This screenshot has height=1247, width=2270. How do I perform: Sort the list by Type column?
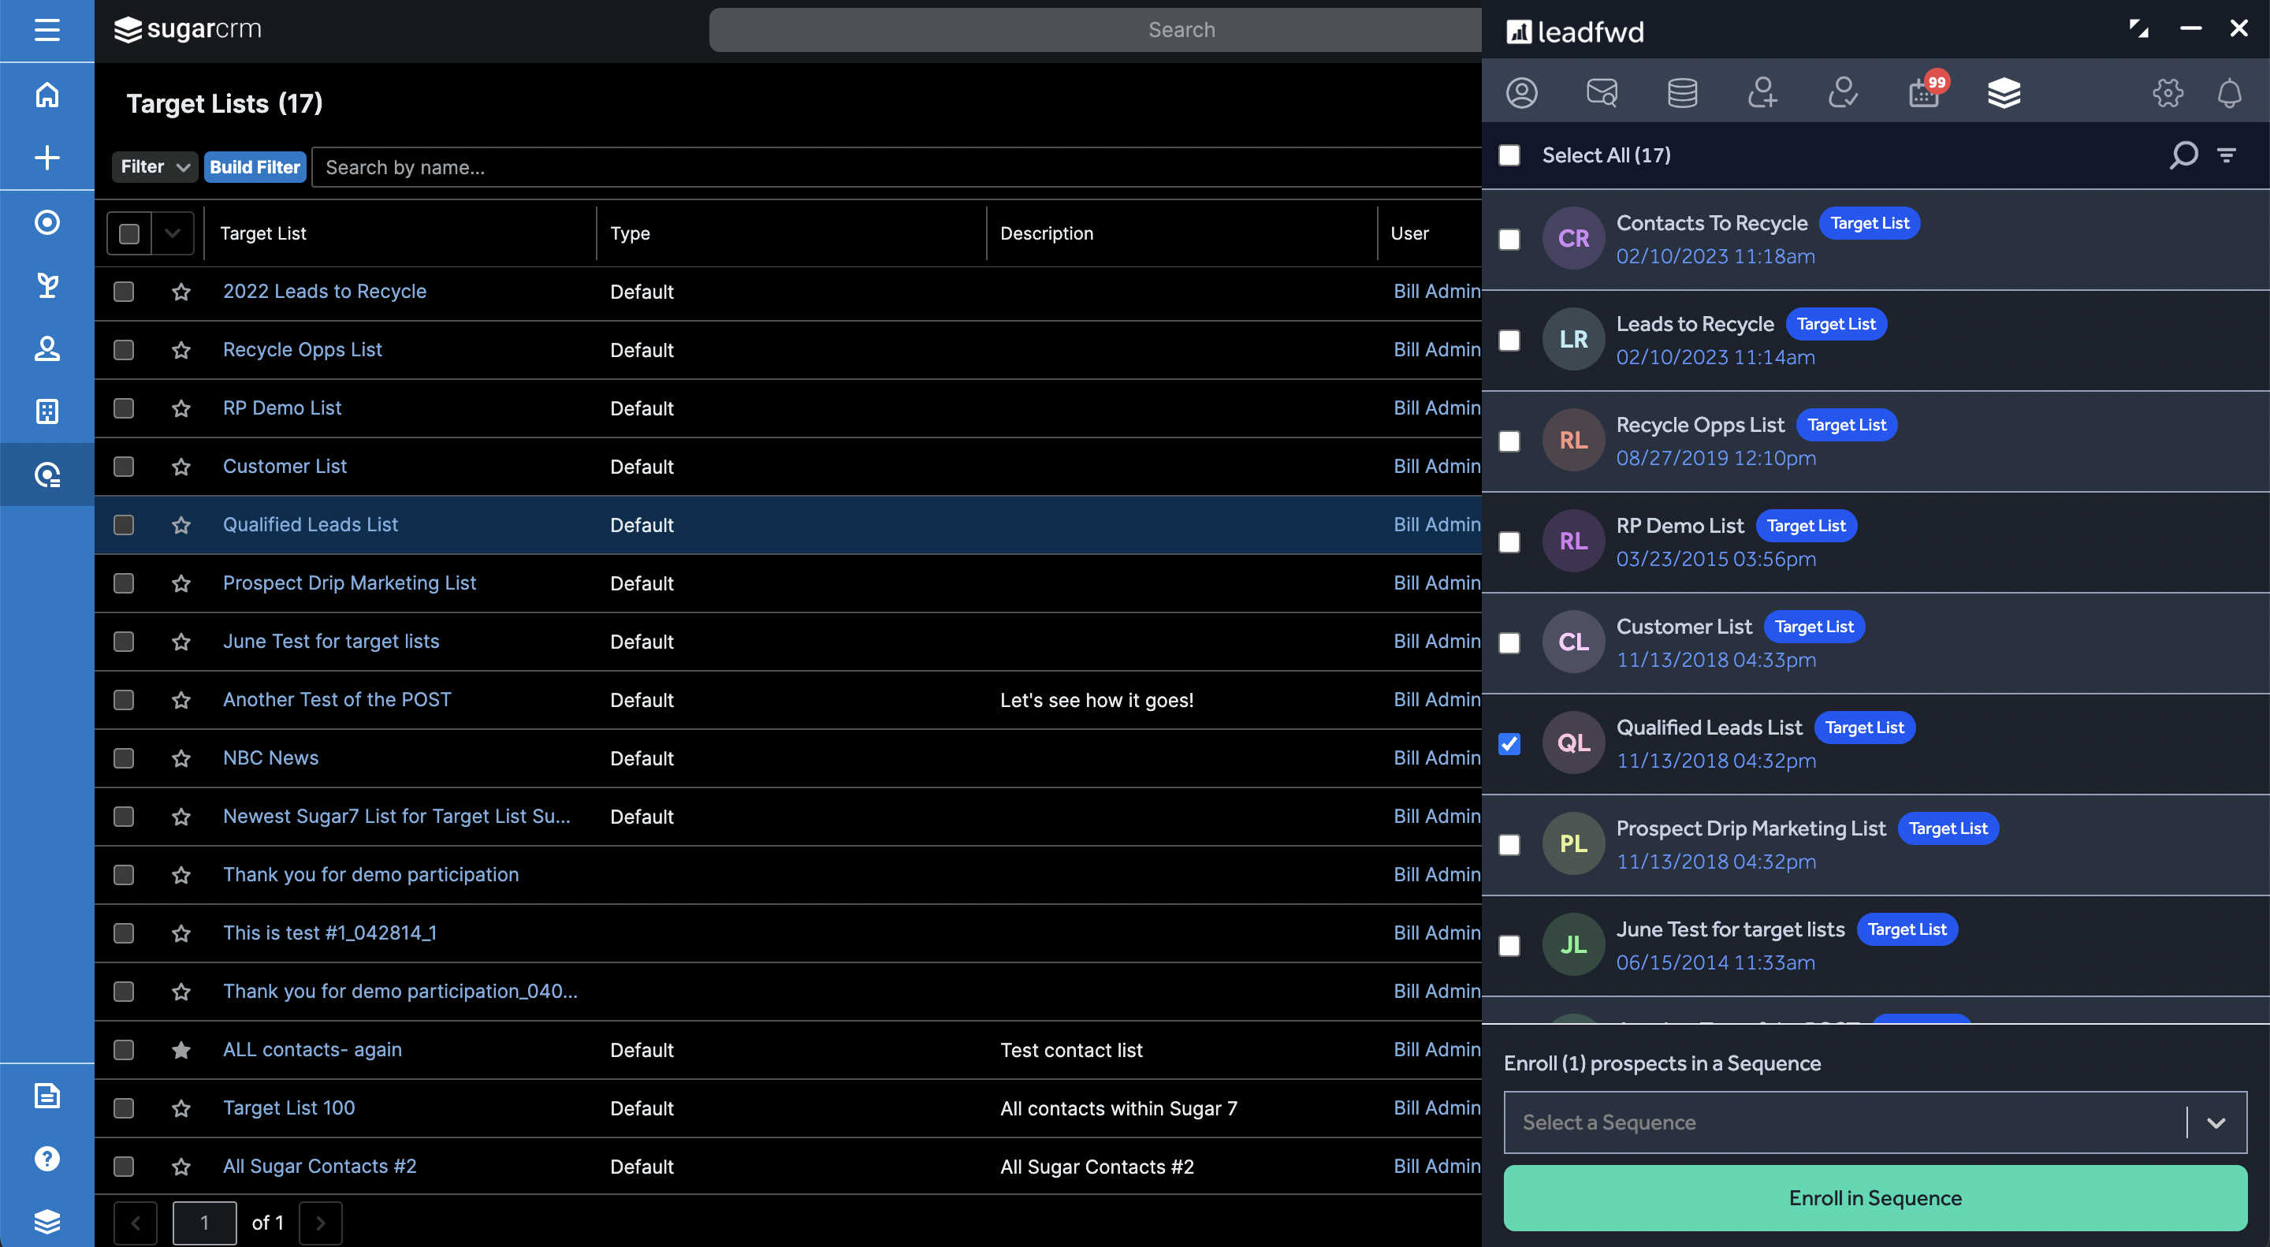point(630,233)
